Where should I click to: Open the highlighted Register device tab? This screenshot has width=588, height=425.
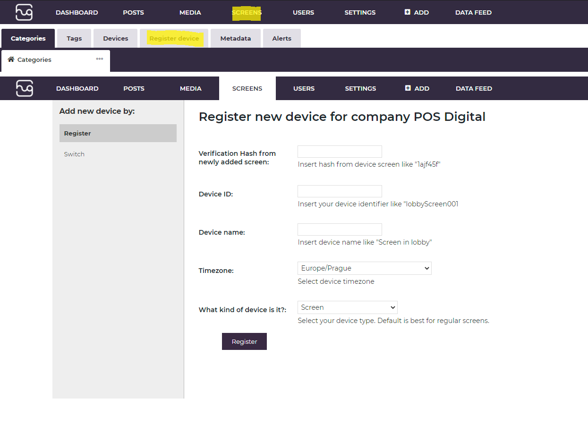[174, 38]
